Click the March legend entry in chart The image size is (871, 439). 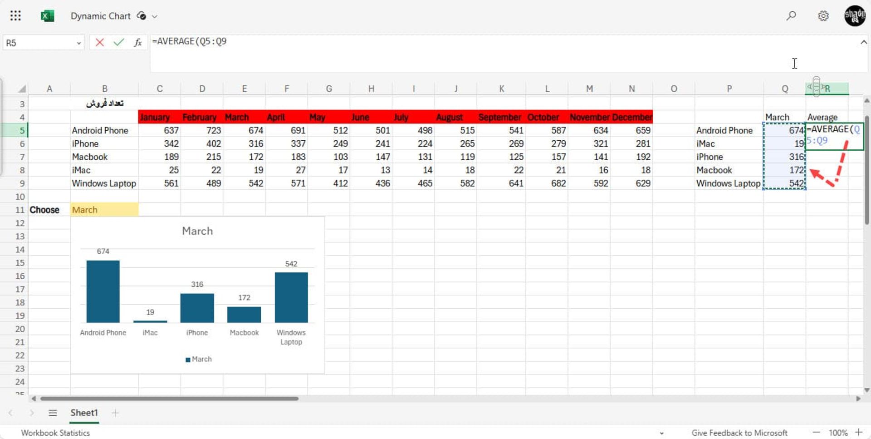pos(199,359)
